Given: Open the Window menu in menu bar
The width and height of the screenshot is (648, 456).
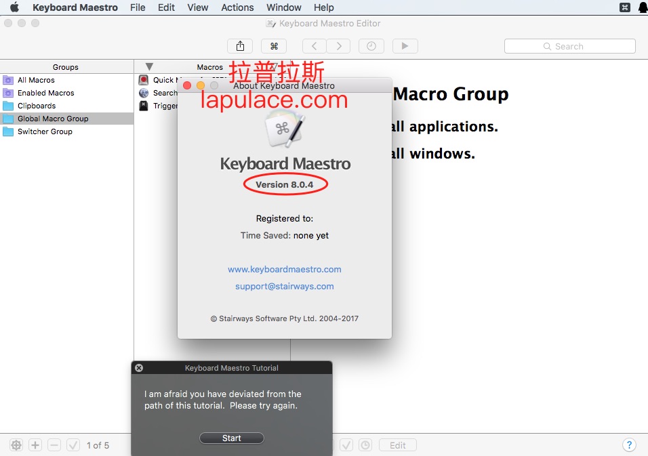Looking at the screenshot, I should (283, 7).
